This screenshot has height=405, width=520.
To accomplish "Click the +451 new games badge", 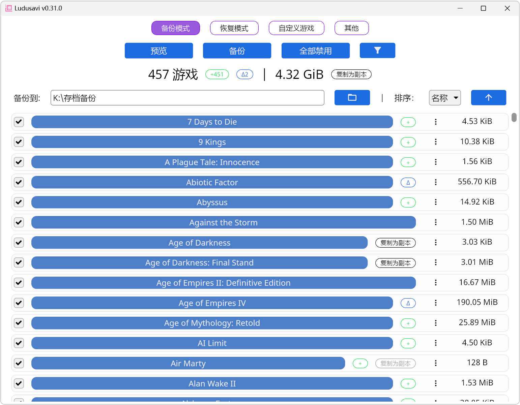I will pos(217,74).
